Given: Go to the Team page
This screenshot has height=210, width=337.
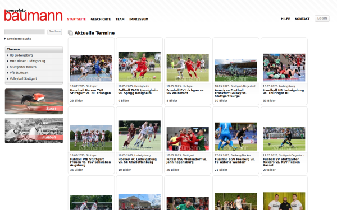Looking at the screenshot, I should pyautogui.click(x=120, y=19).
